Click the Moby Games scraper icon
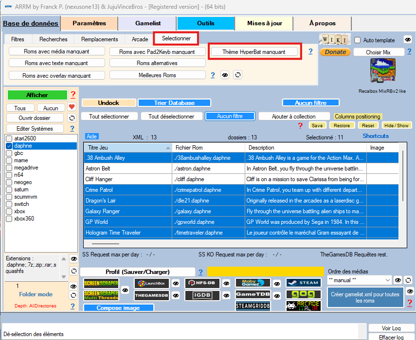 pyautogui.click(x=253, y=283)
